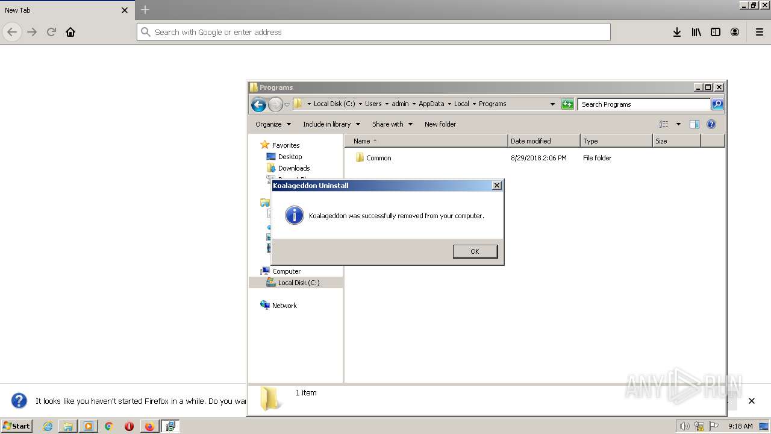This screenshot has height=434, width=771.
Task: Open the Share with menu
Action: (392, 124)
